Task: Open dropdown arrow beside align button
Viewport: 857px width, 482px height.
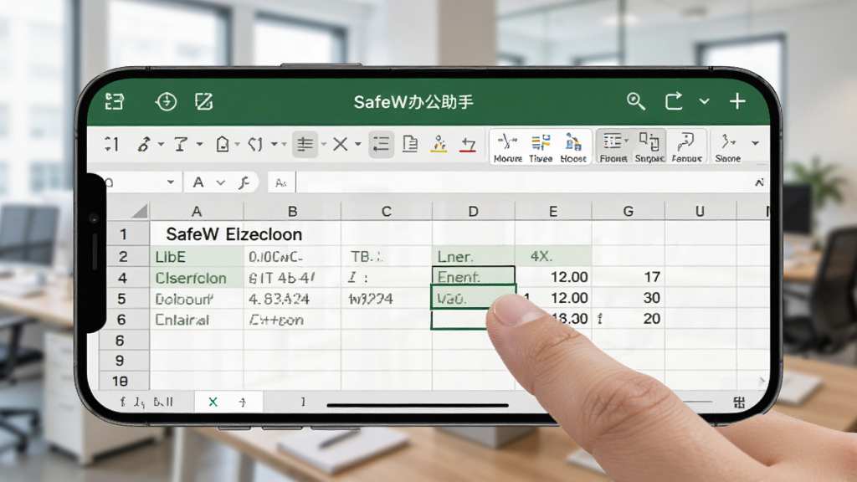Action: pos(324,145)
